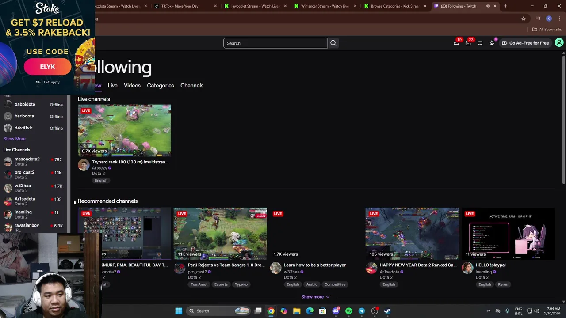The height and width of the screenshot is (318, 566).
Task: Select w33haa in sidebar live channels
Action: pos(33,188)
